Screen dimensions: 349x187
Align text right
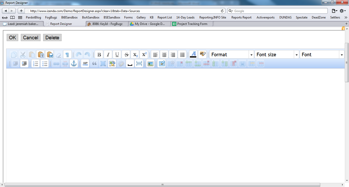(173, 54)
